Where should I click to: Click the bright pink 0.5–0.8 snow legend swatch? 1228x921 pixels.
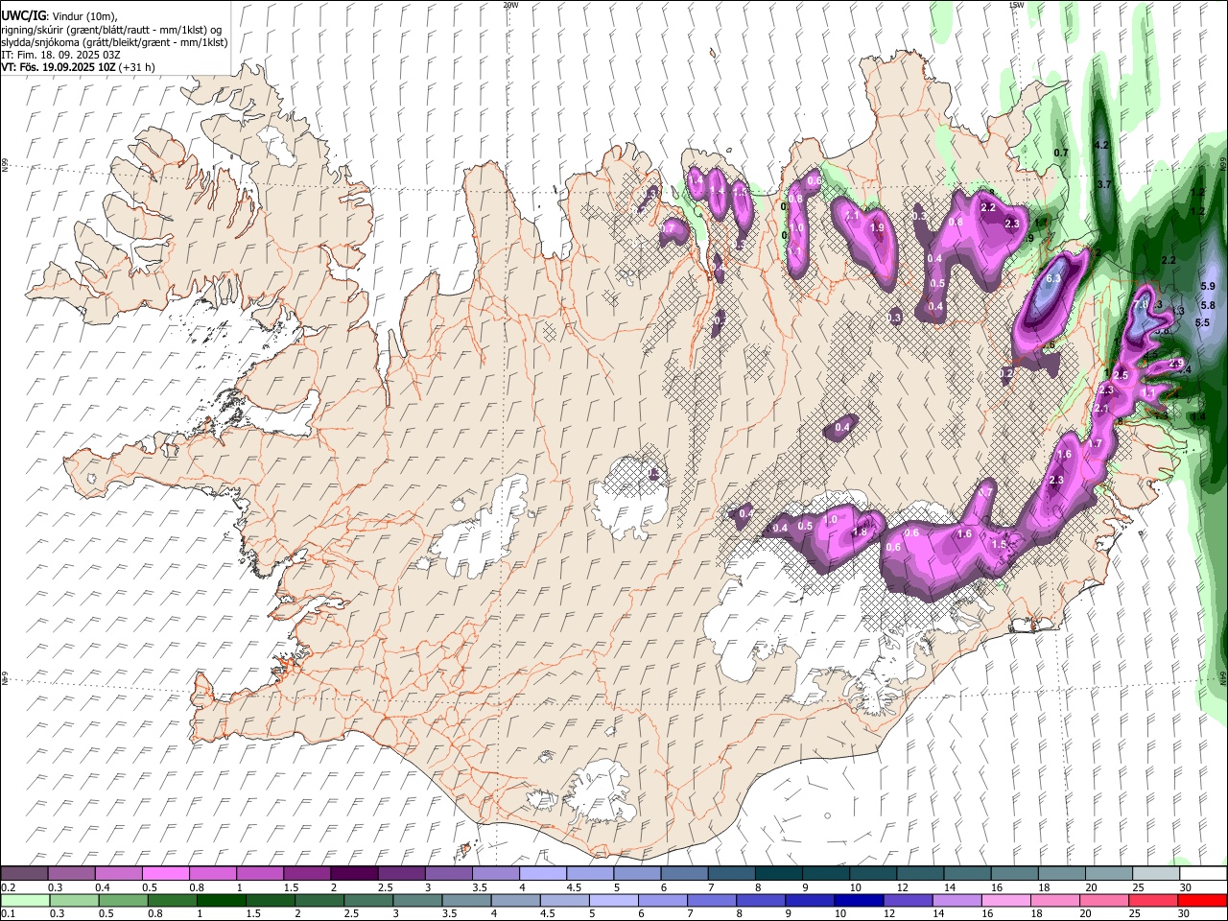165,874
